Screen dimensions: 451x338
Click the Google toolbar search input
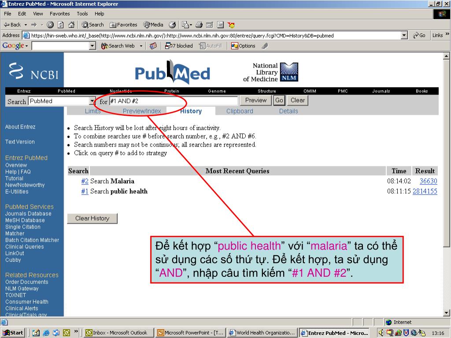pos(61,46)
